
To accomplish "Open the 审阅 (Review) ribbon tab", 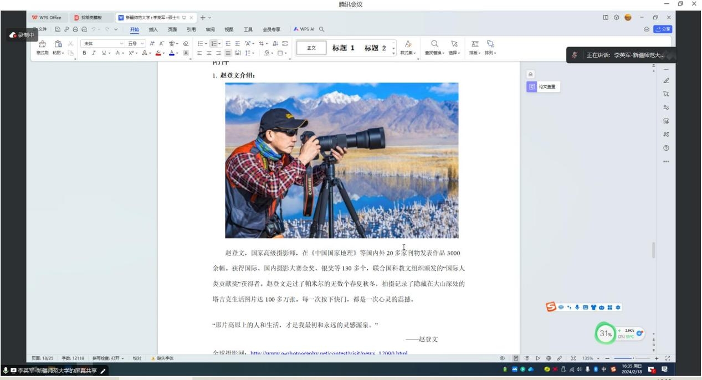I will coord(210,29).
